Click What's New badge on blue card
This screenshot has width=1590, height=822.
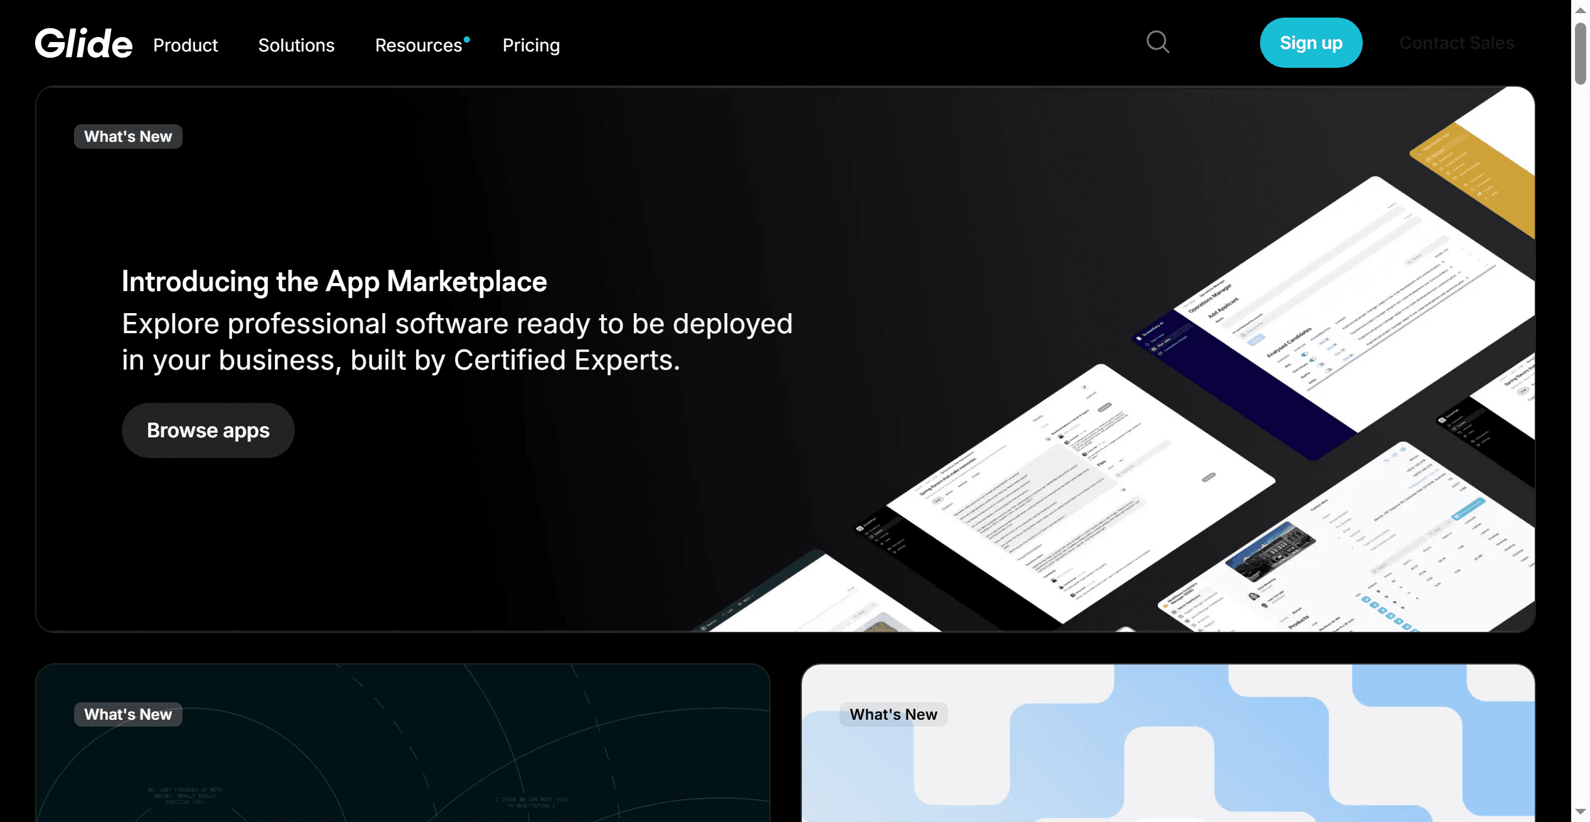pyautogui.click(x=893, y=715)
